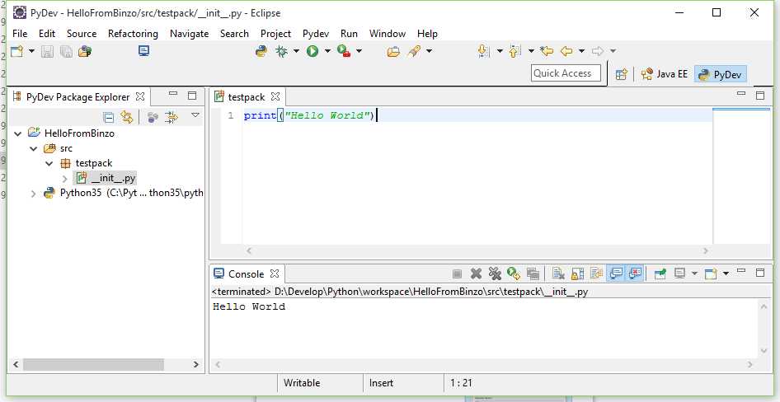Toggle Show Console on standard error
The height and width of the screenshot is (402, 780).
tap(635, 273)
